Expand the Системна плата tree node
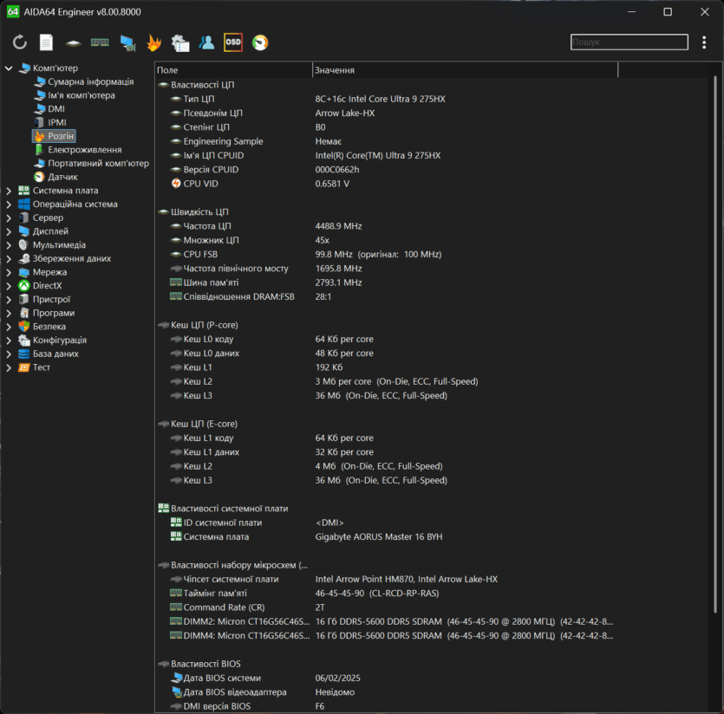The width and height of the screenshot is (724, 714). tap(9, 191)
